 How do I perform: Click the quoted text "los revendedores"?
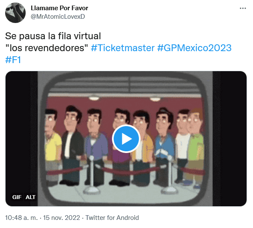tap(47, 48)
